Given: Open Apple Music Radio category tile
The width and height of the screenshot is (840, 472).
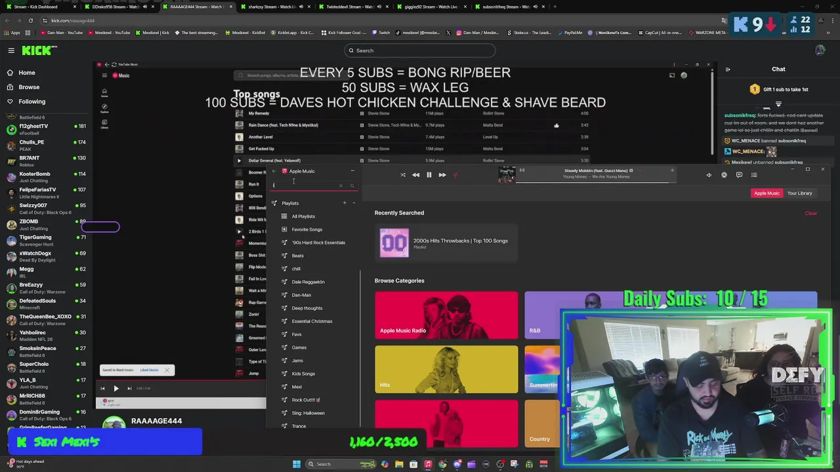Looking at the screenshot, I should (446, 315).
